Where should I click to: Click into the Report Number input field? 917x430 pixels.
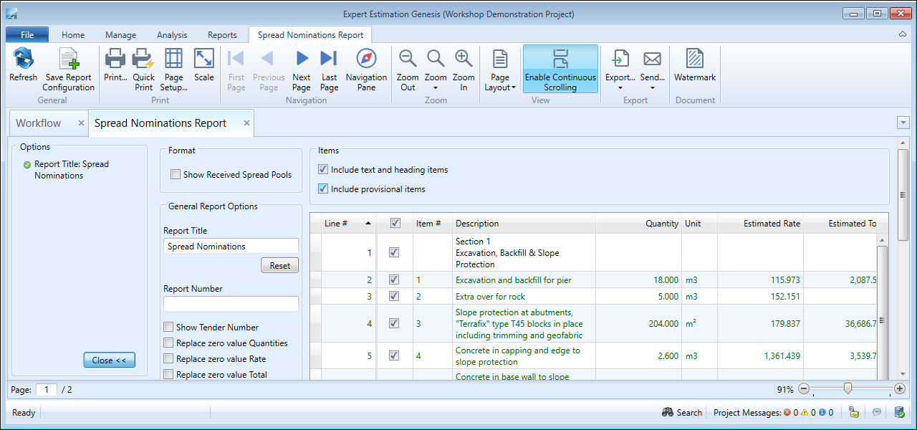click(x=231, y=304)
